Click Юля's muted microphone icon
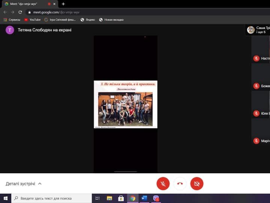This screenshot has height=203, width=270. tap(256, 114)
